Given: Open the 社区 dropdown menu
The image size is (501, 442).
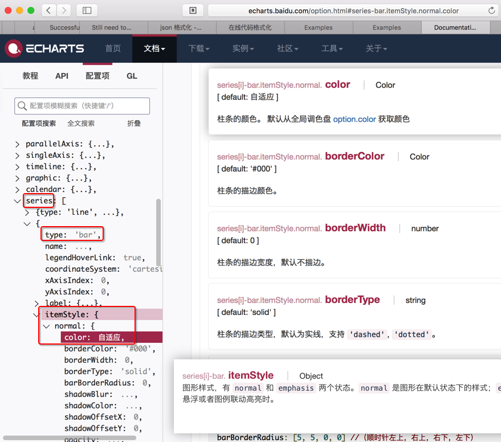Looking at the screenshot, I should pos(288,48).
